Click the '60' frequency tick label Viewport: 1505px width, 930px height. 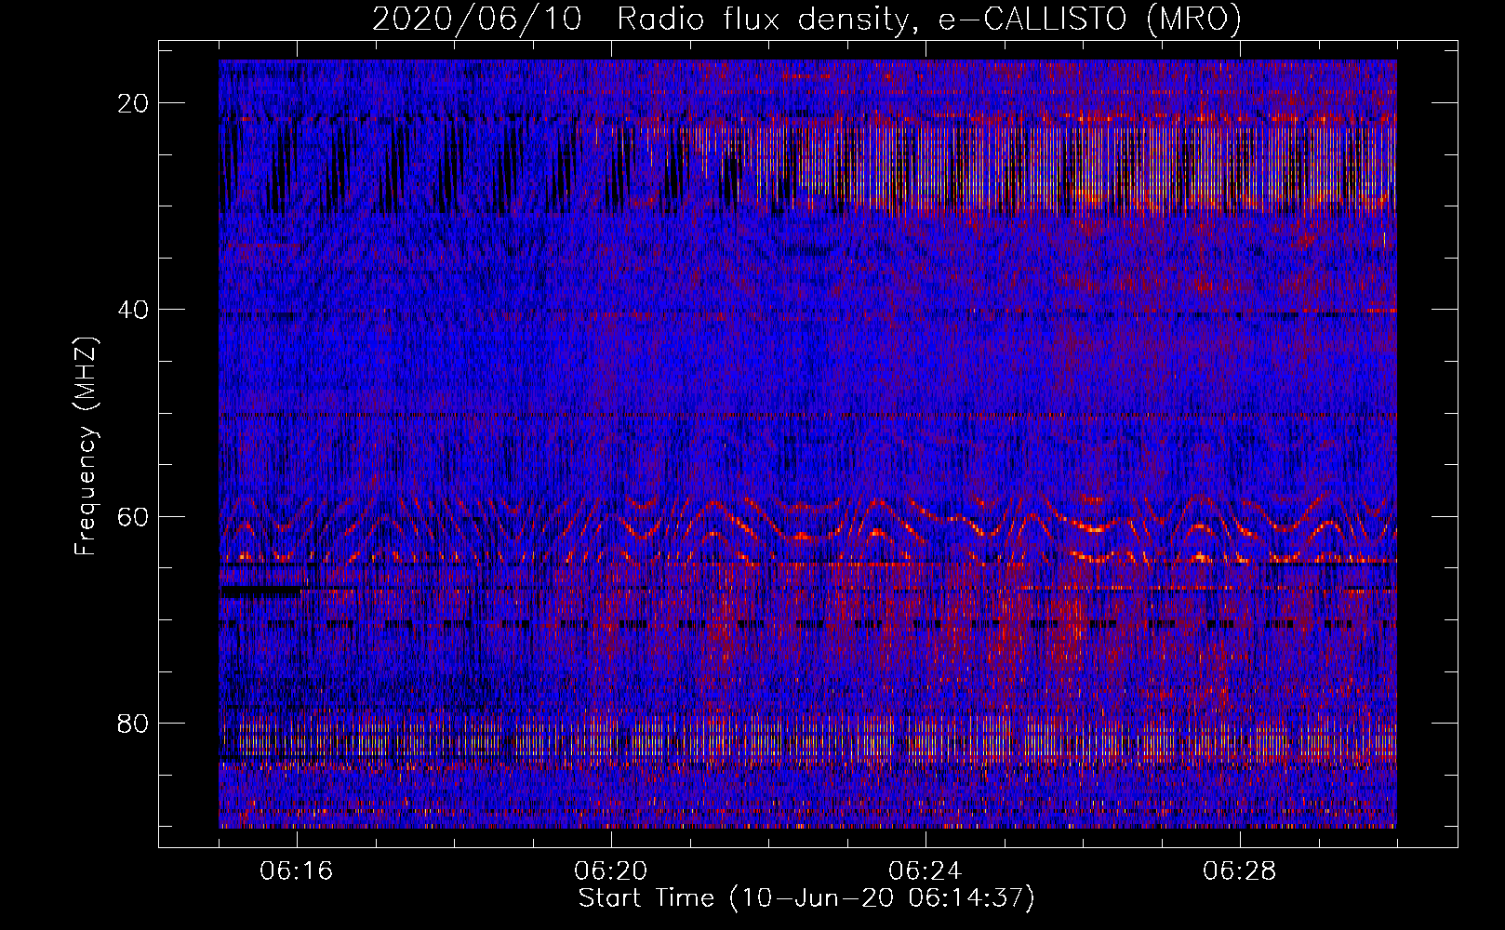pos(134,516)
